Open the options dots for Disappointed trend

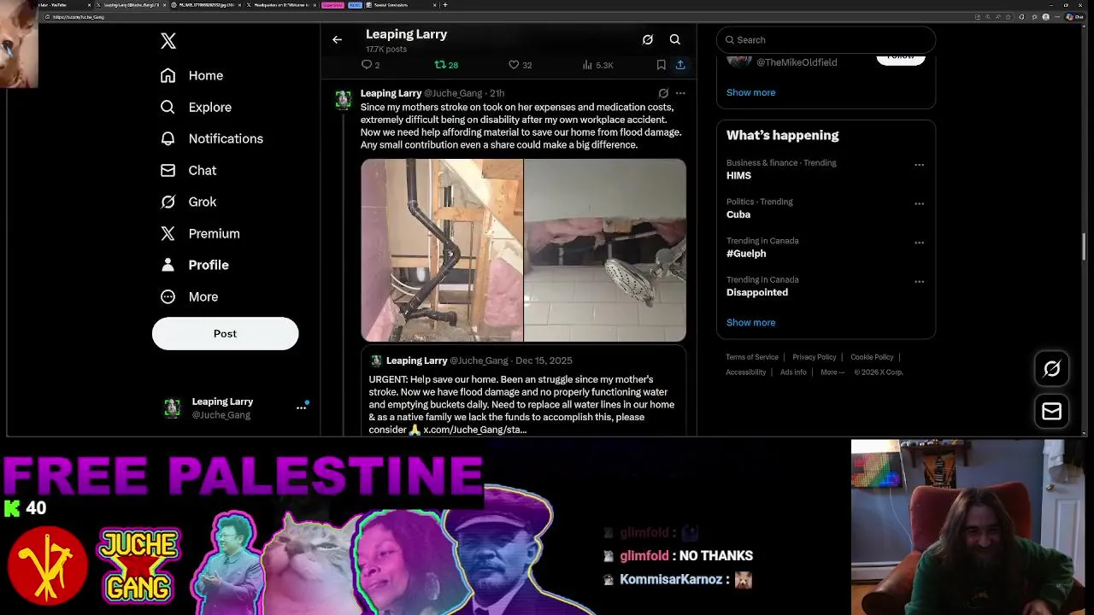pos(919,282)
